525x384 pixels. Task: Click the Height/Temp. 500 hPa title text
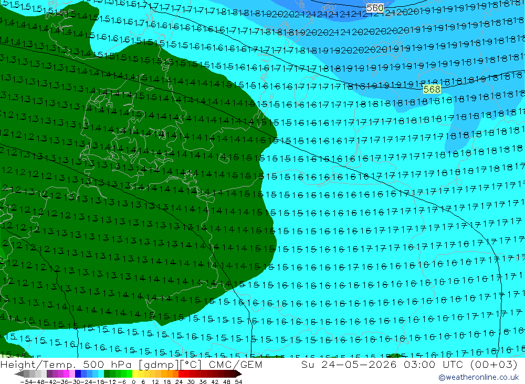pyautogui.click(x=68, y=364)
